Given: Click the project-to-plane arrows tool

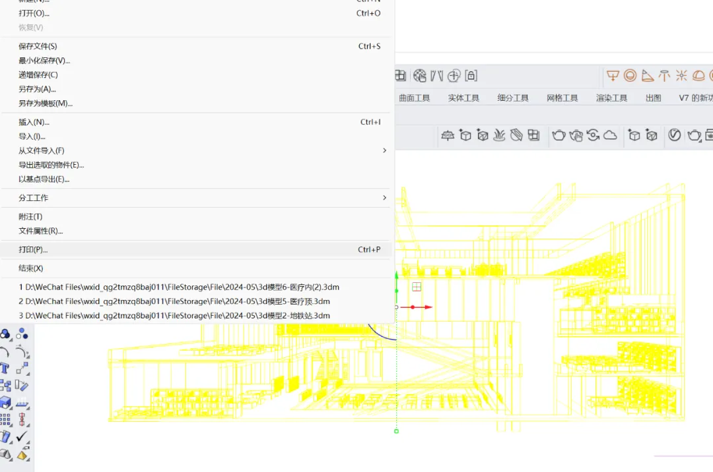Looking at the screenshot, I should point(22,402).
